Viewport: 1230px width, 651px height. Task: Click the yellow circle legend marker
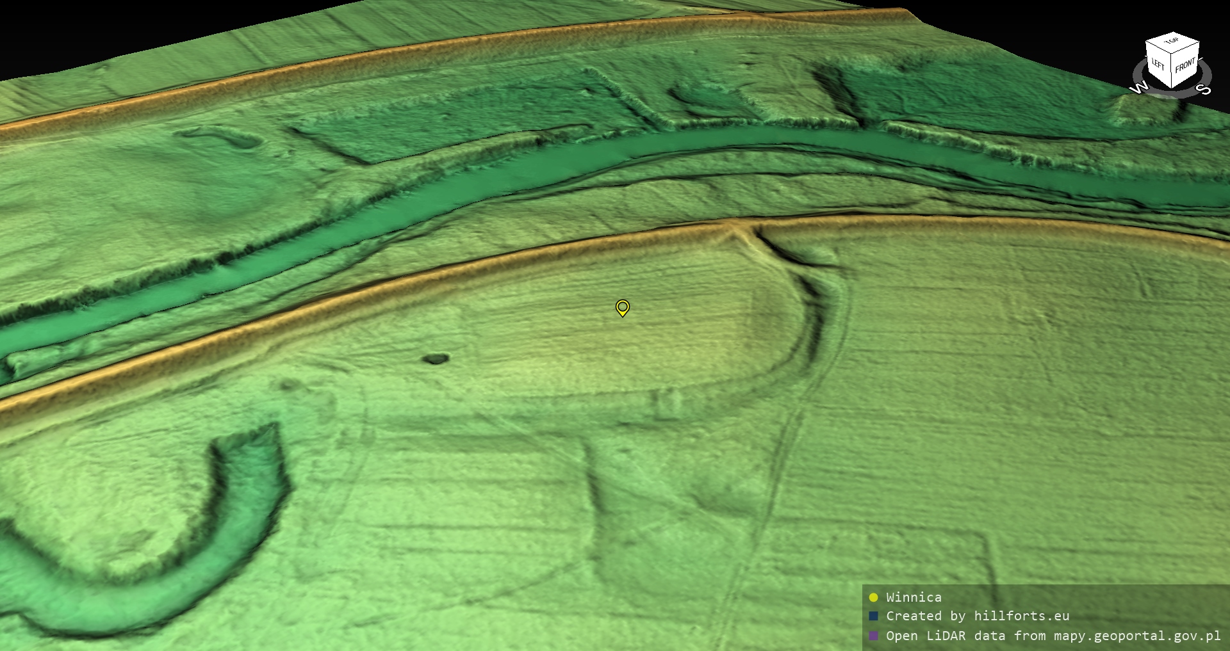[x=873, y=597]
